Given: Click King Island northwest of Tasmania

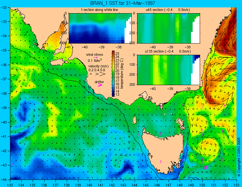Looking at the screenshot, I should click(135, 120).
